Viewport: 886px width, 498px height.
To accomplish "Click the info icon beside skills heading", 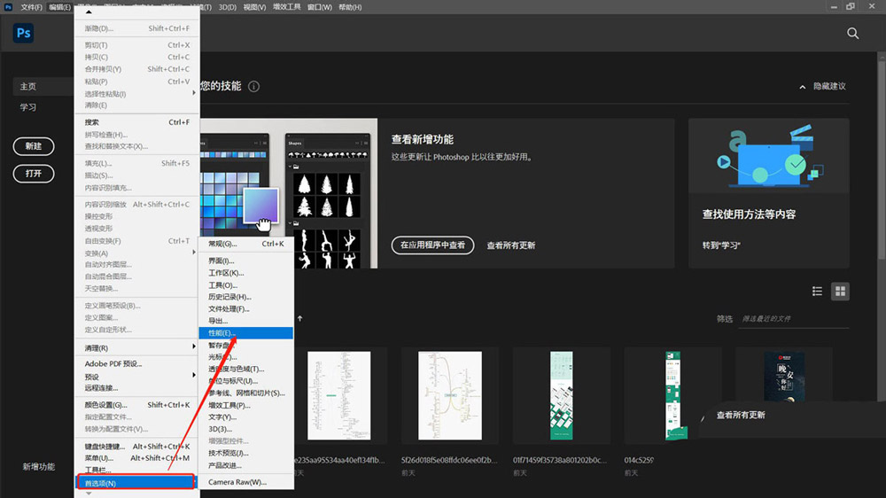I will 254,87.
